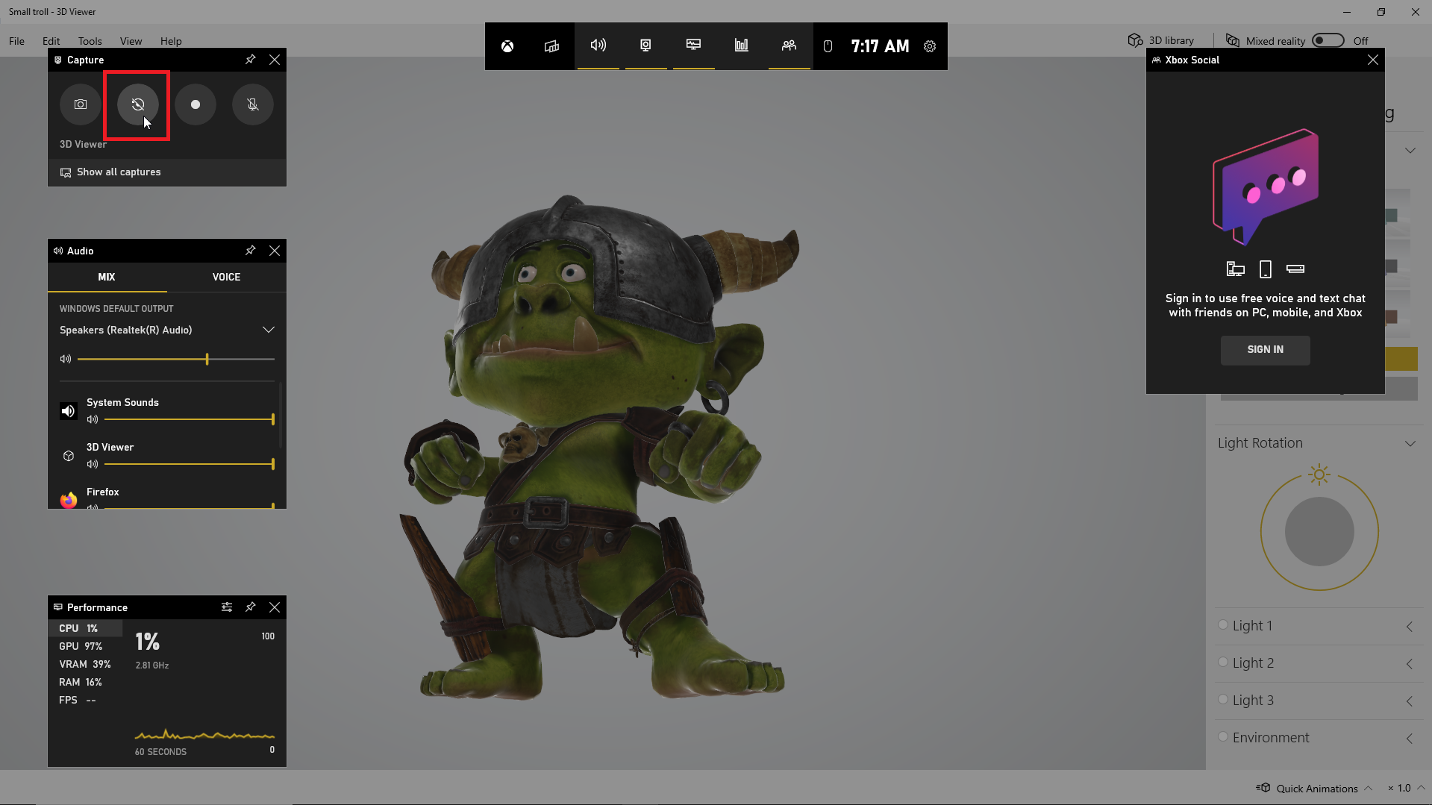Toggle Environment light option
The width and height of the screenshot is (1432, 805).
coord(1223,737)
